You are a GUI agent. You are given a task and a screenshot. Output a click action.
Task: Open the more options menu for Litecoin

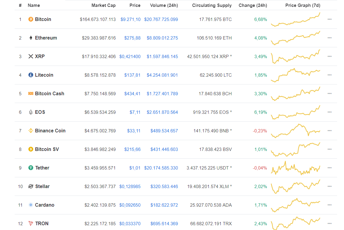pyautogui.click(x=330, y=75)
